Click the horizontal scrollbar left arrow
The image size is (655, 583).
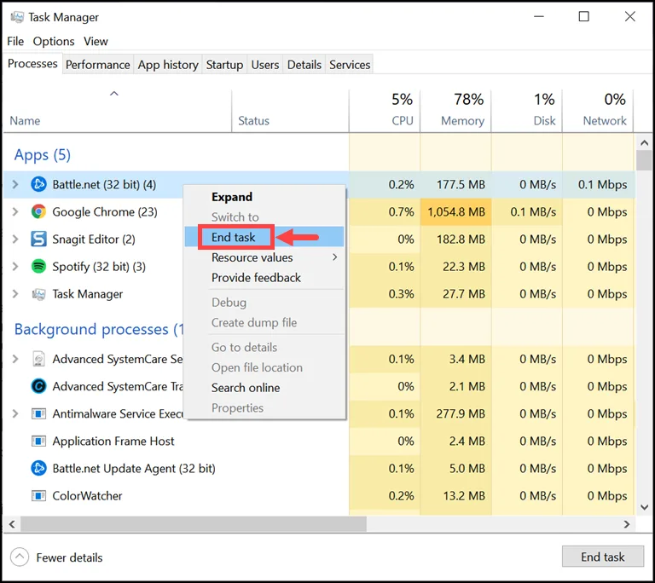pyautogui.click(x=12, y=524)
